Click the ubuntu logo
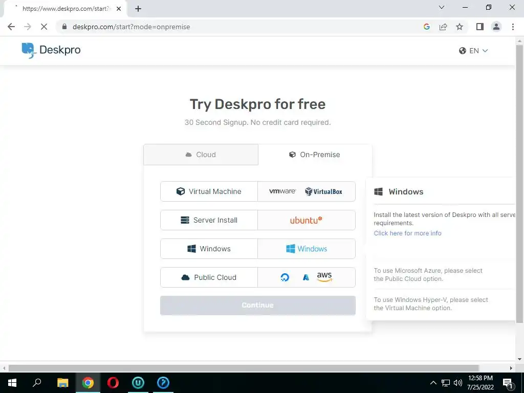524x393 pixels. point(306,220)
